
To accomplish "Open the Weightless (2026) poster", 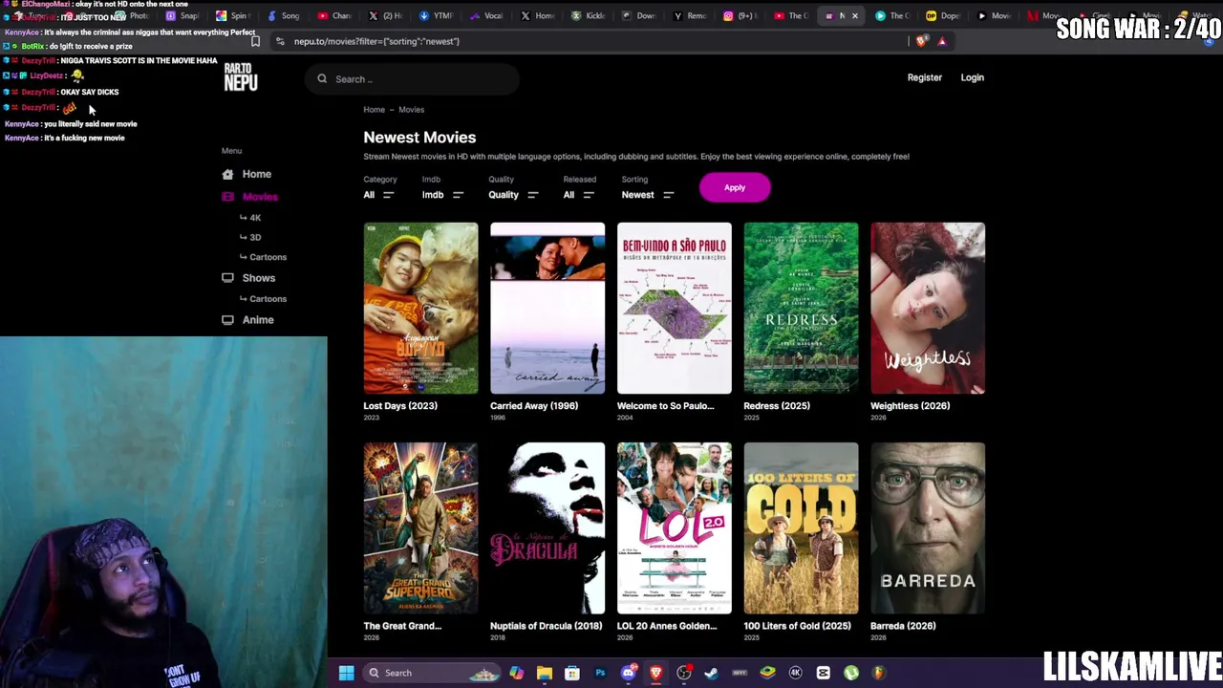I will (928, 309).
